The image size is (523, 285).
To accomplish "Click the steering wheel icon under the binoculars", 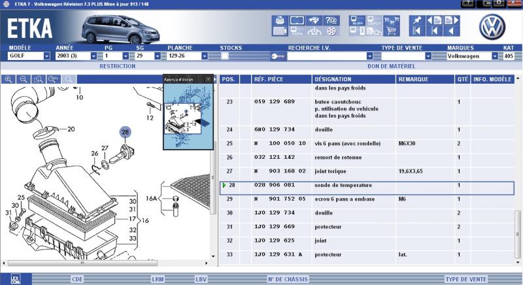I will pos(314,31).
